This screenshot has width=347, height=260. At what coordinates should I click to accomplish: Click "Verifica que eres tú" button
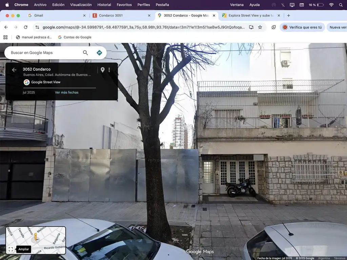tap(302, 27)
